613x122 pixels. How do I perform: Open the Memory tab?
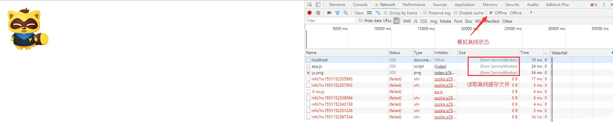click(490, 5)
